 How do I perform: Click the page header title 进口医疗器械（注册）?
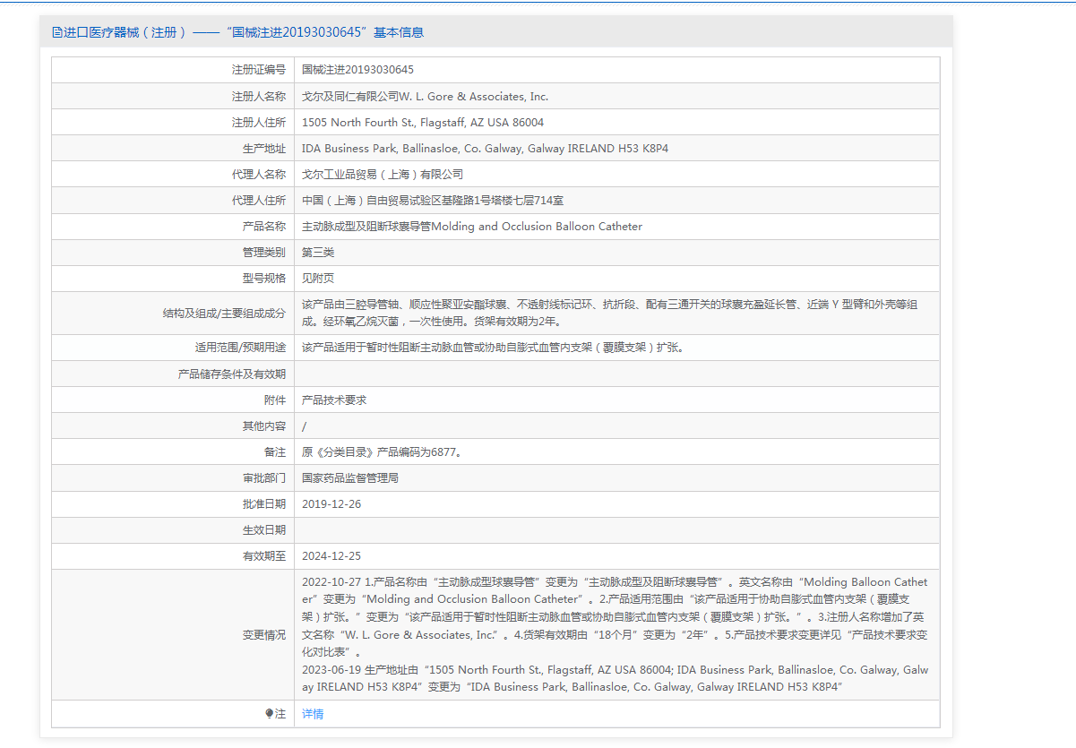(x=125, y=32)
